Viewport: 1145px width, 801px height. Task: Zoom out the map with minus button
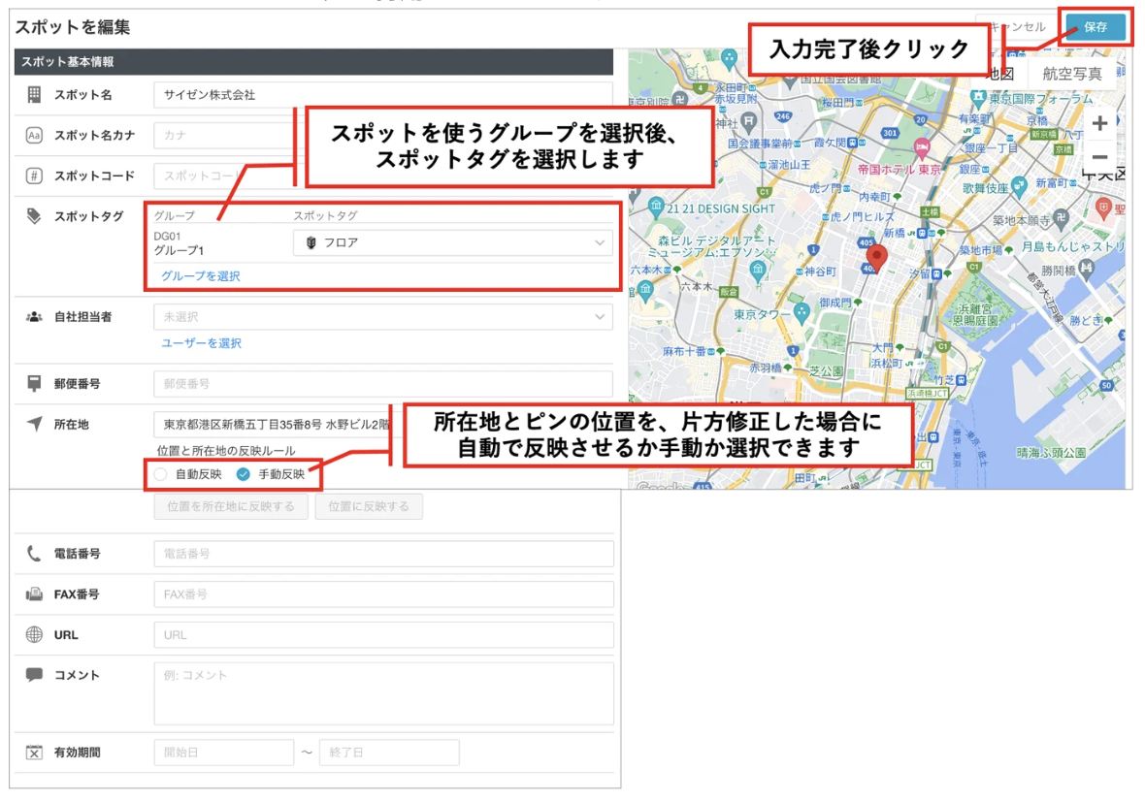tap(1099, 157)
